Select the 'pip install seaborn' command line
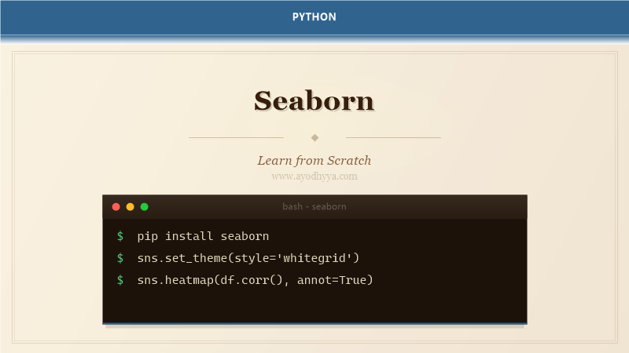 [203, 236]
